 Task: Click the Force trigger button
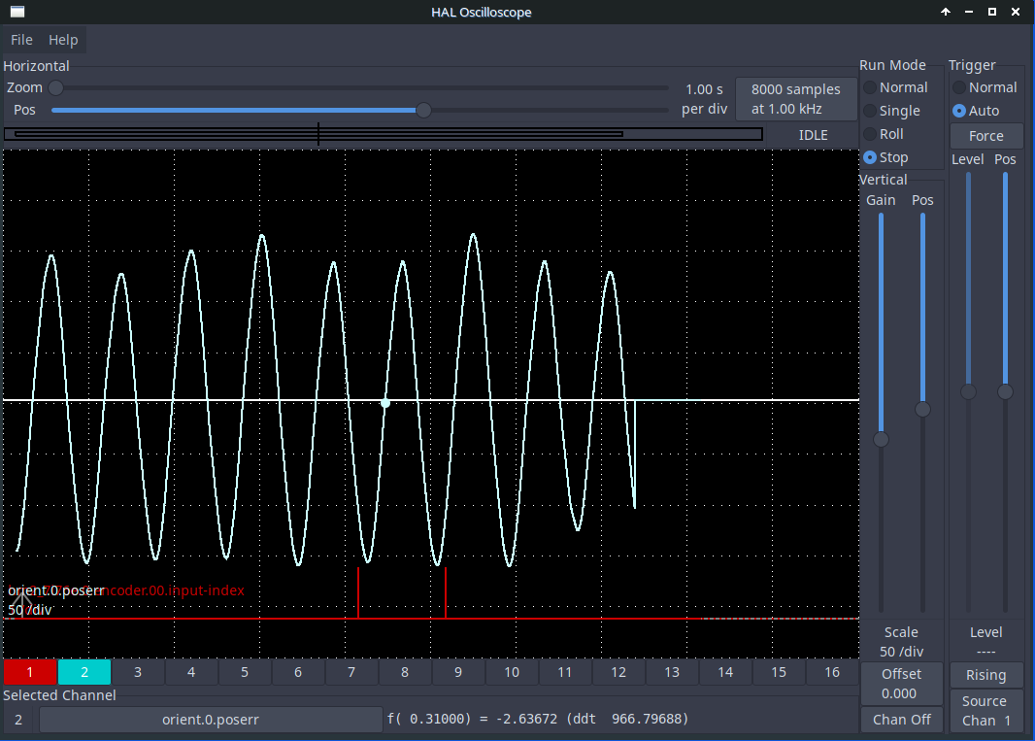(x=986, y=135)
